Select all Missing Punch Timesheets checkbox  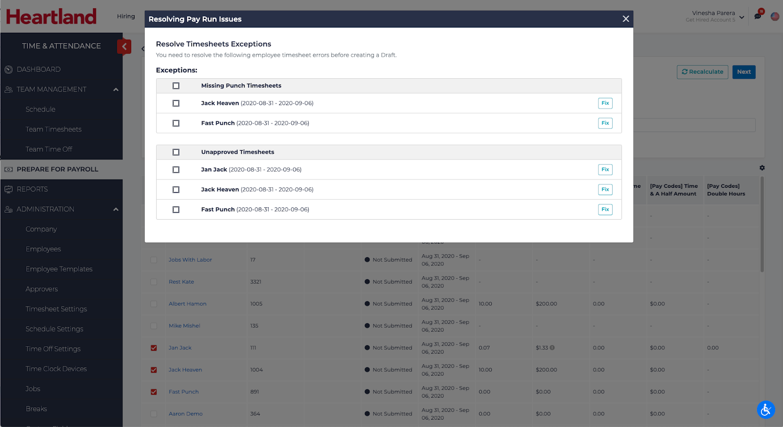click(176, 86)
